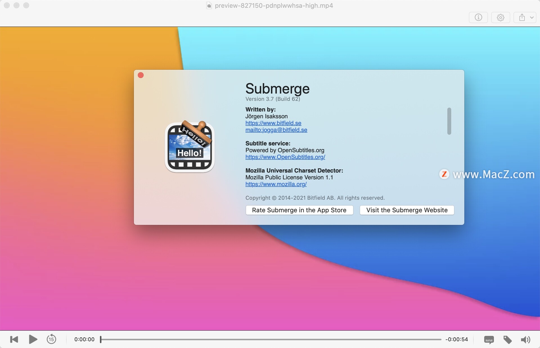Viewport: 540px width, 348px height.
Task: Click the Submerge app icon
Action: click(190, 147)
